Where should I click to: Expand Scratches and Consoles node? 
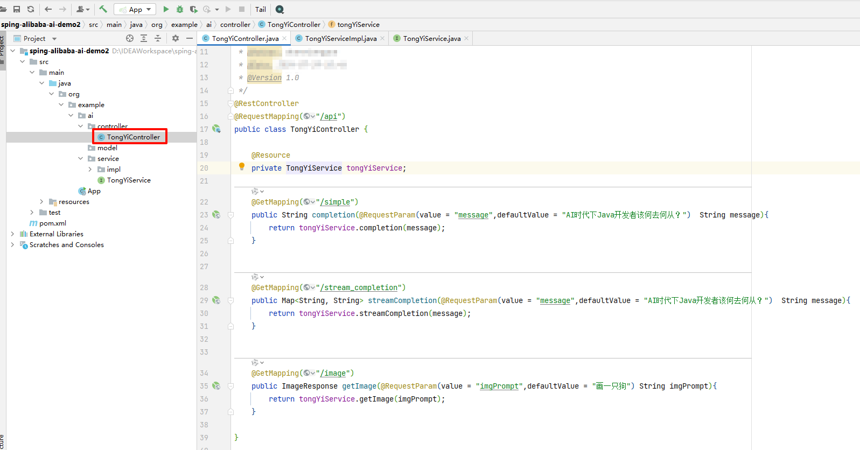13,244
